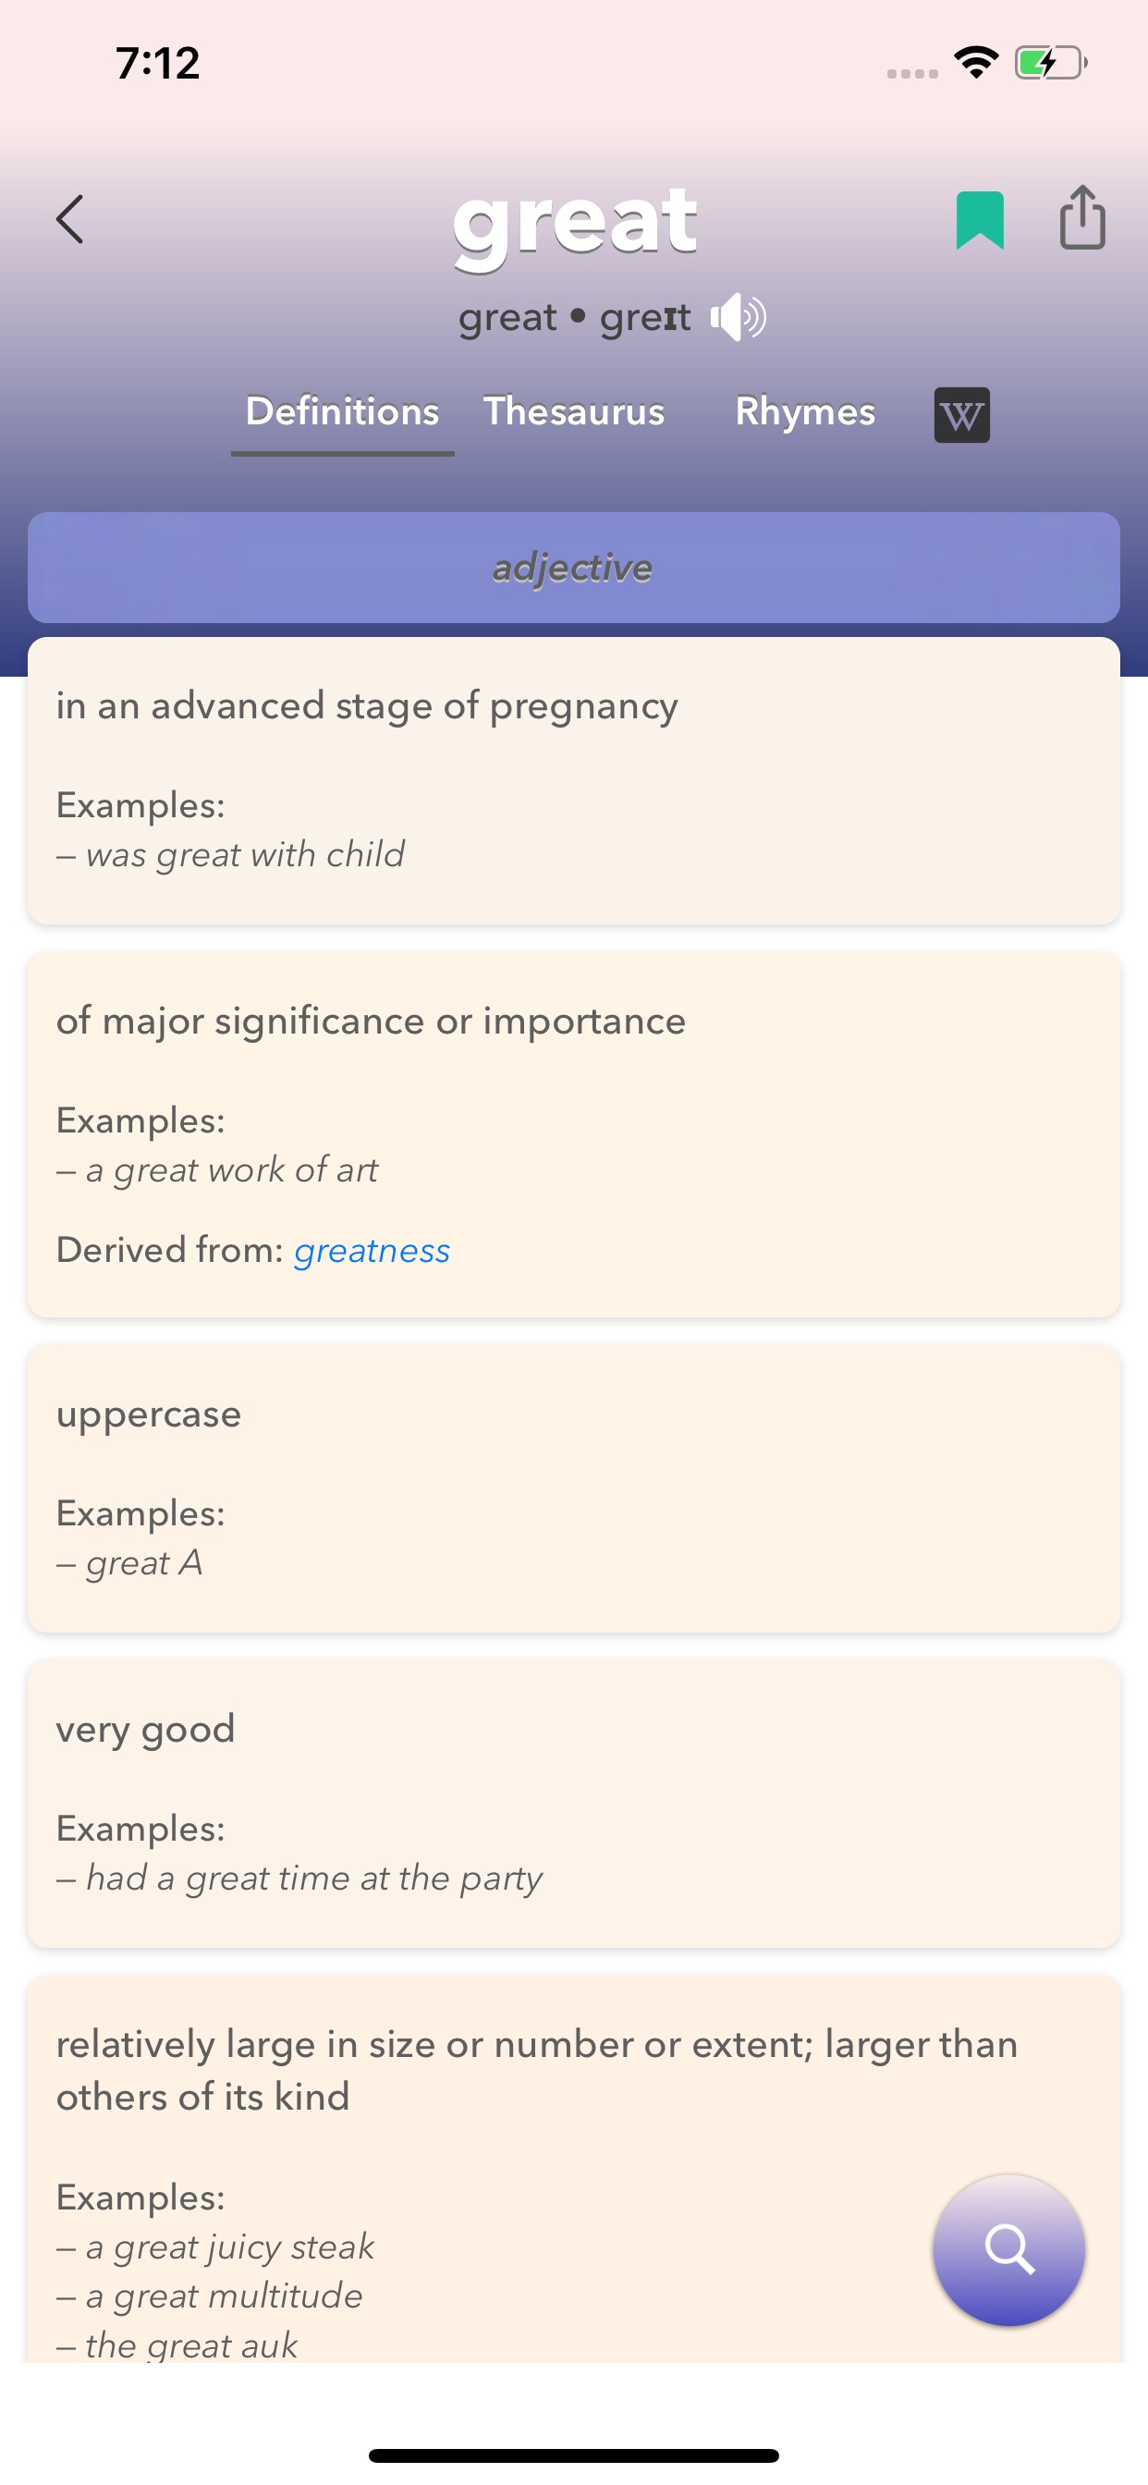This screenshot has width=1148, height=2485.
Task: Open the greatness derived-from link
Action: point(372,1250)
